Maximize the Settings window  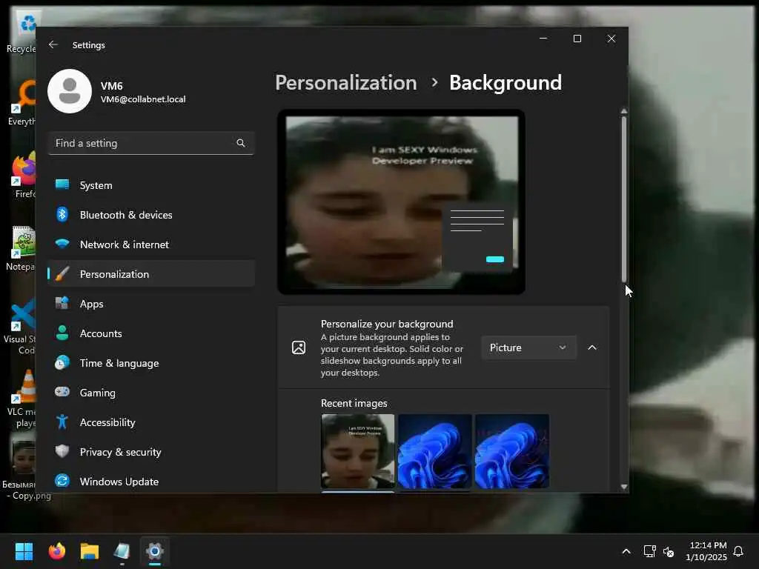point(577,39)
